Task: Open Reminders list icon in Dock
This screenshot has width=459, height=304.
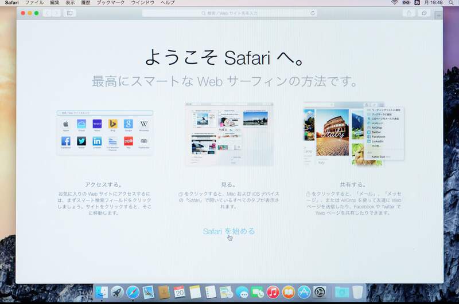Action: point(211,292)
